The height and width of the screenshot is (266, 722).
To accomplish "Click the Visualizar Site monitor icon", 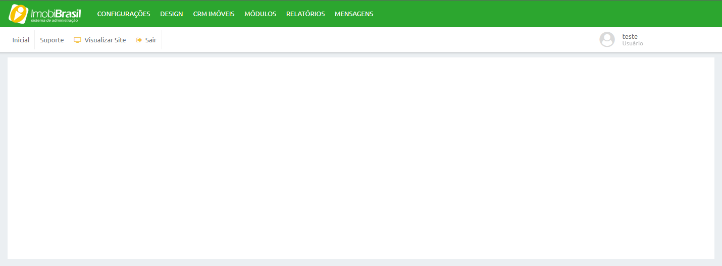I will pos(77,40).
